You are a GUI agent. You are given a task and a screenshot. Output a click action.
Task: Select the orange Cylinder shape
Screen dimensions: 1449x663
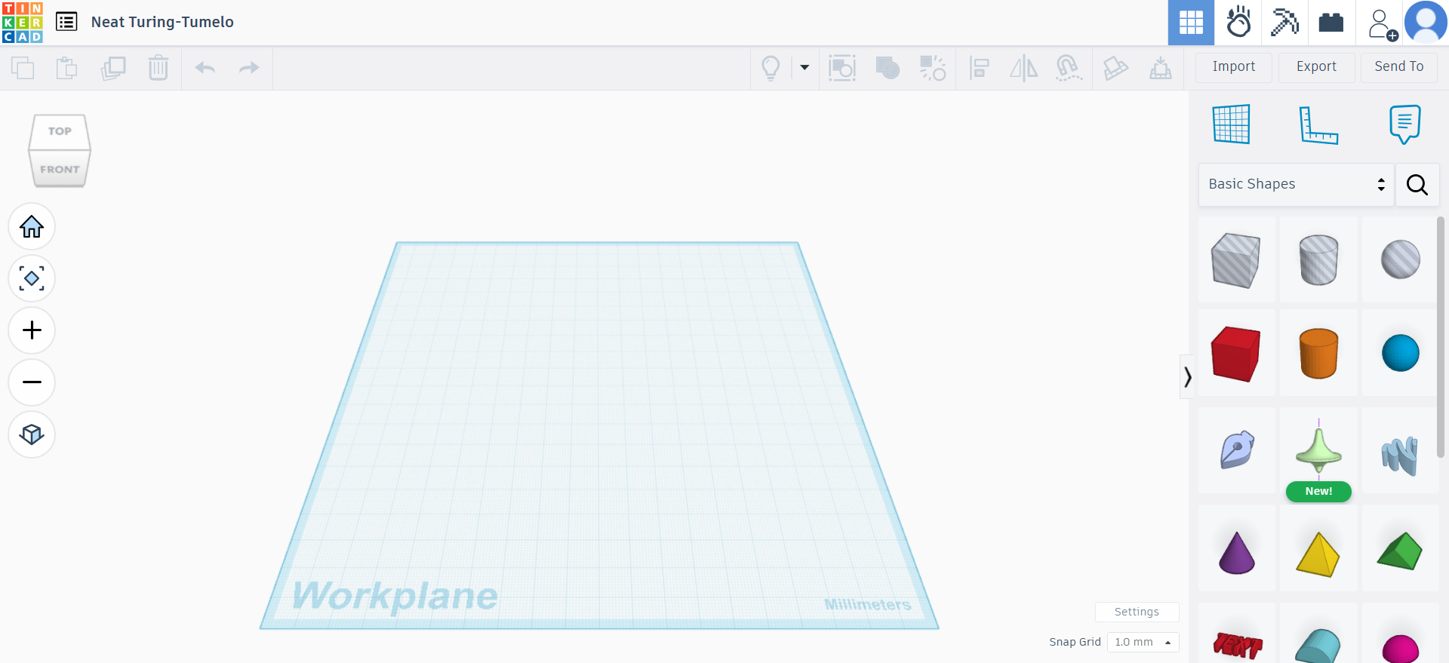(1318, 353)
